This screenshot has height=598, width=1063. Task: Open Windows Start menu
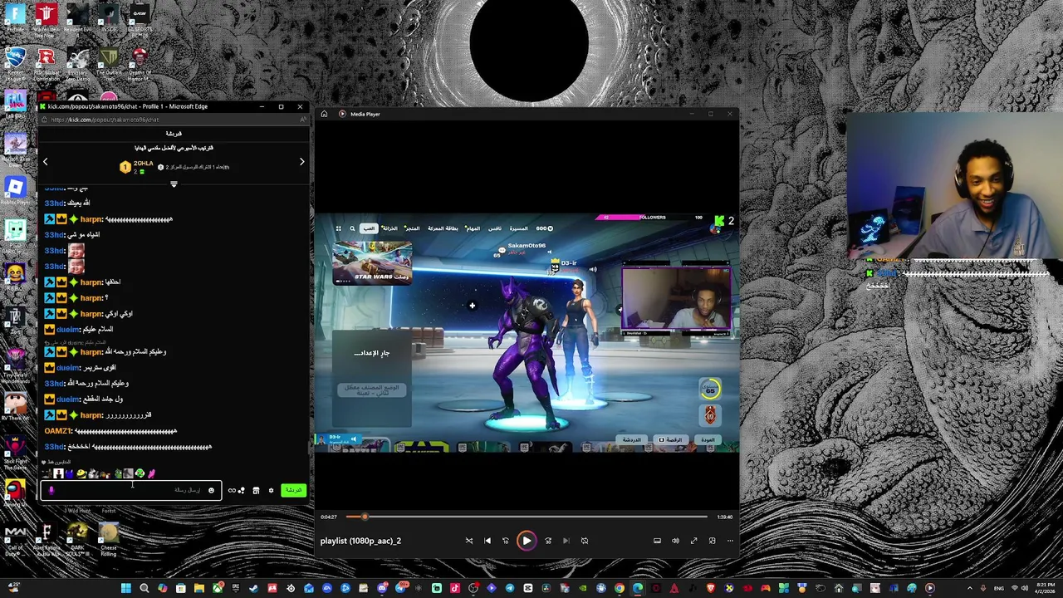tap(125, 588)
